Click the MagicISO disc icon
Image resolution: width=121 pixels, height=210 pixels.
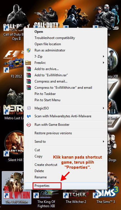tap(29, 108)
